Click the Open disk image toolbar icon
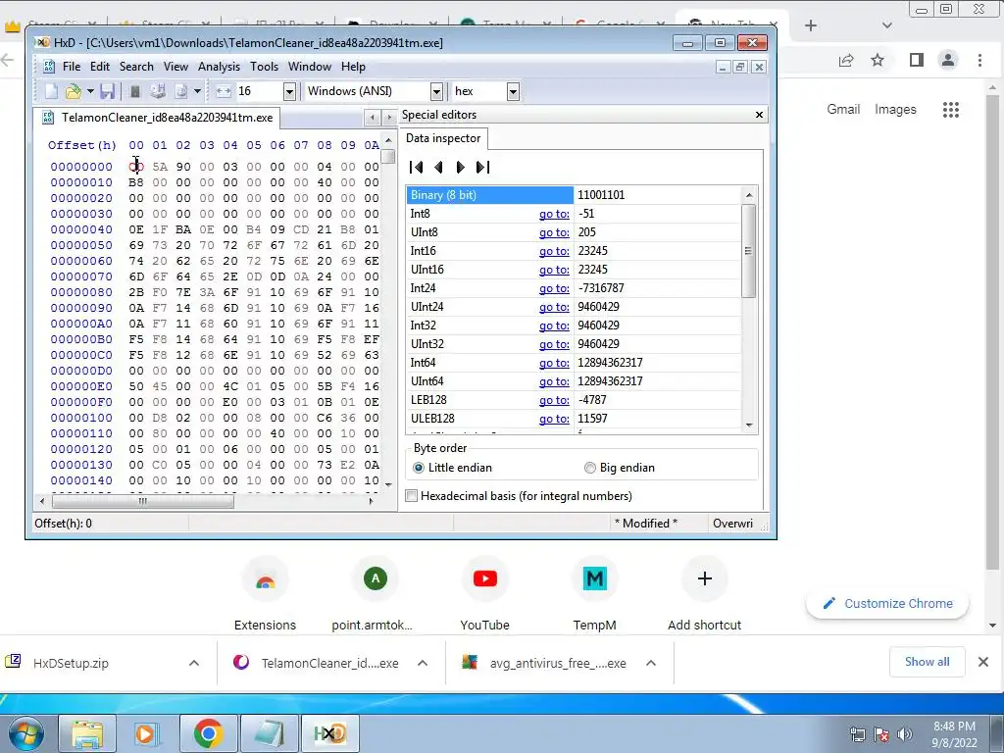Viewport: 1004px width, 753px height. (181, 91)
